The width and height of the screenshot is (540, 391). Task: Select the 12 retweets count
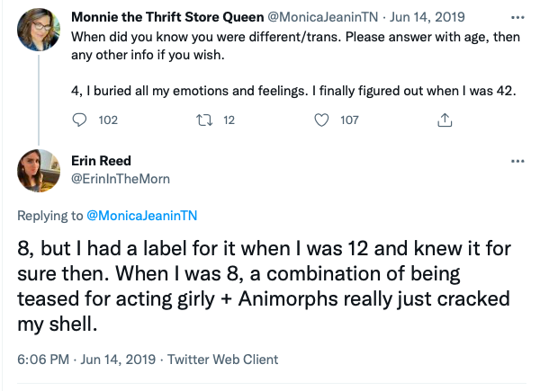point(229,119)
